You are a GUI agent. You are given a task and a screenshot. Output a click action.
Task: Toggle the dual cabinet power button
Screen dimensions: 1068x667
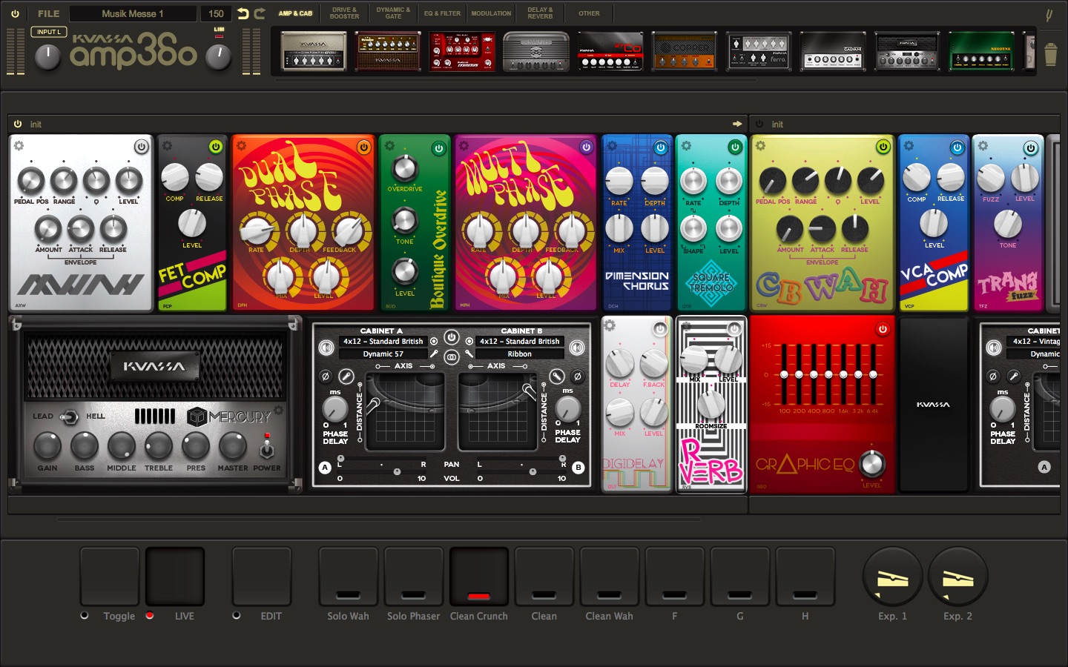452,336
